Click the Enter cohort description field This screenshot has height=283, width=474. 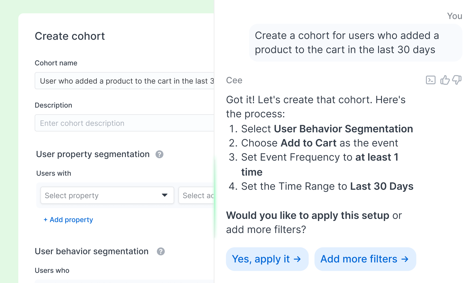click(x=122, y=123)
